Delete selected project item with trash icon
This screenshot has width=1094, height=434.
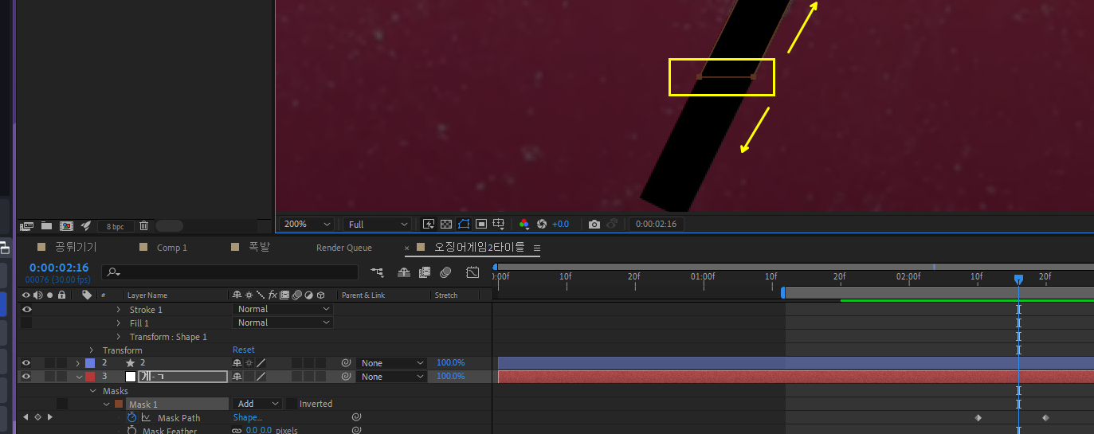pos(144,226)
